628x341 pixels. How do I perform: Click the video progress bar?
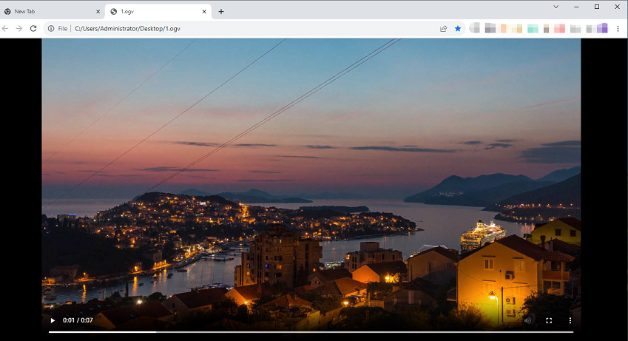point(311,332)
